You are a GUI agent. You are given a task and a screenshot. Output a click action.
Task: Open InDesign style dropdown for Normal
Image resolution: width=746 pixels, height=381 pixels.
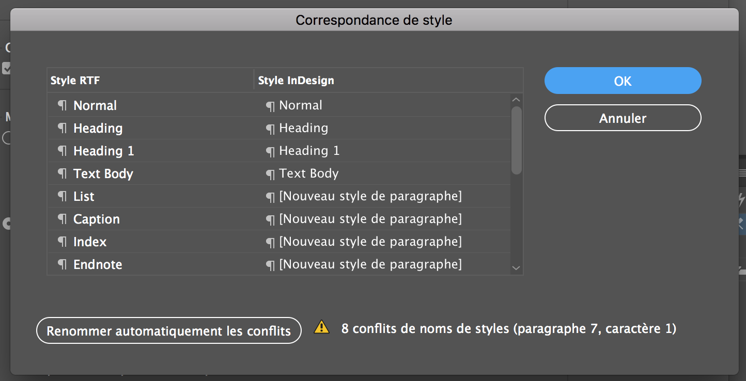[x=382, y=105]
